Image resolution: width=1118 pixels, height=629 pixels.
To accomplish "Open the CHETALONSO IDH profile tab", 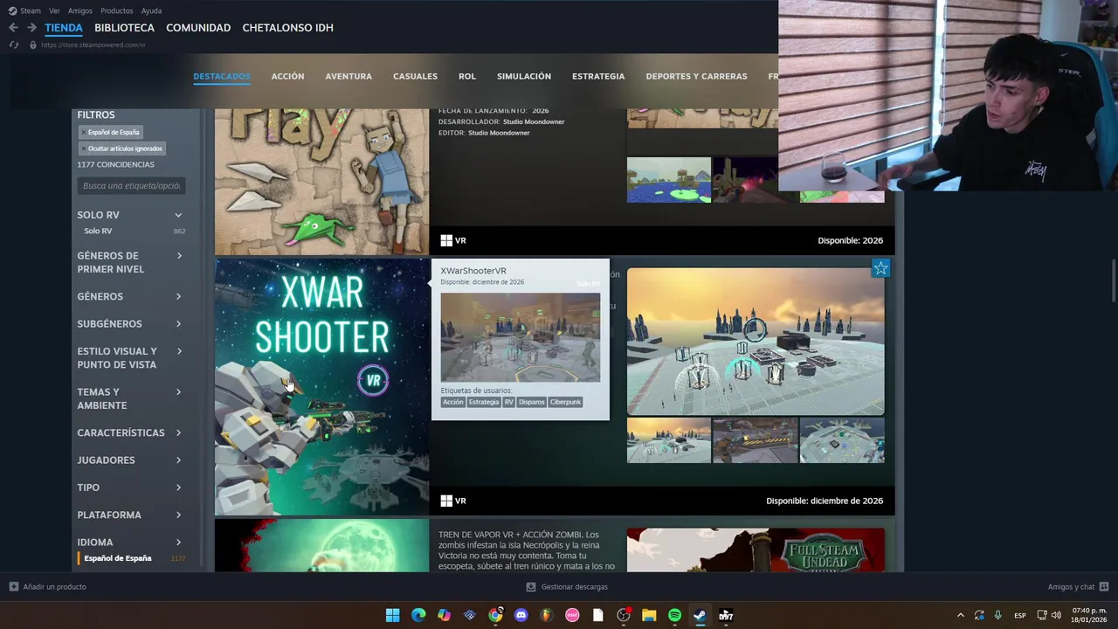I will (287, 28).
